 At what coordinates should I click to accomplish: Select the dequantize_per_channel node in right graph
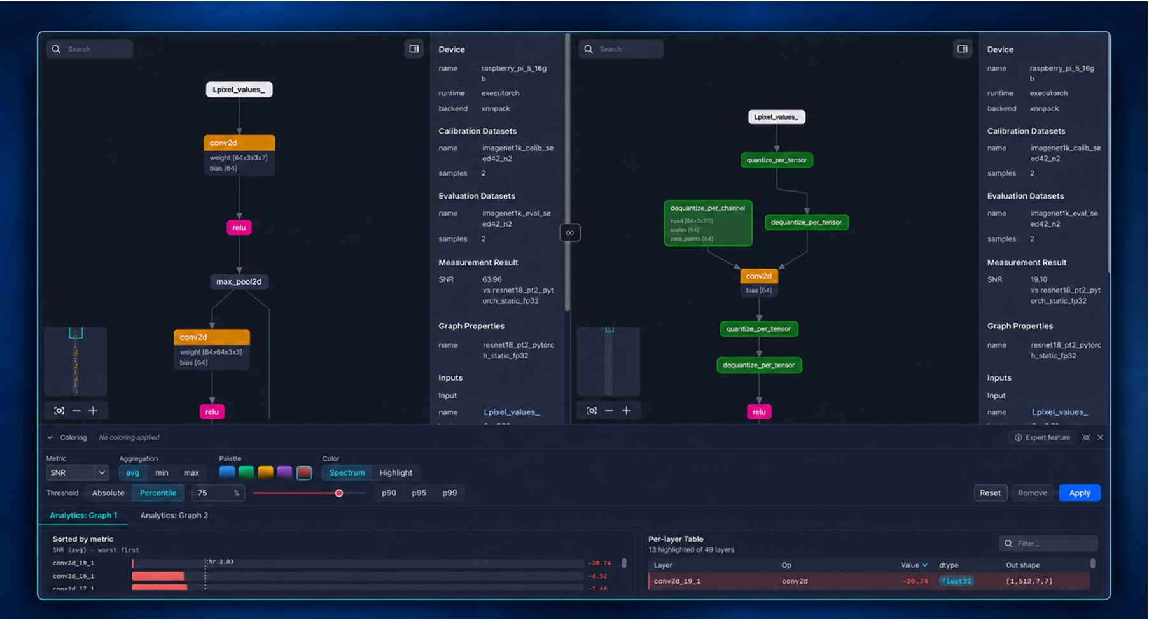(x=708, y=223)
